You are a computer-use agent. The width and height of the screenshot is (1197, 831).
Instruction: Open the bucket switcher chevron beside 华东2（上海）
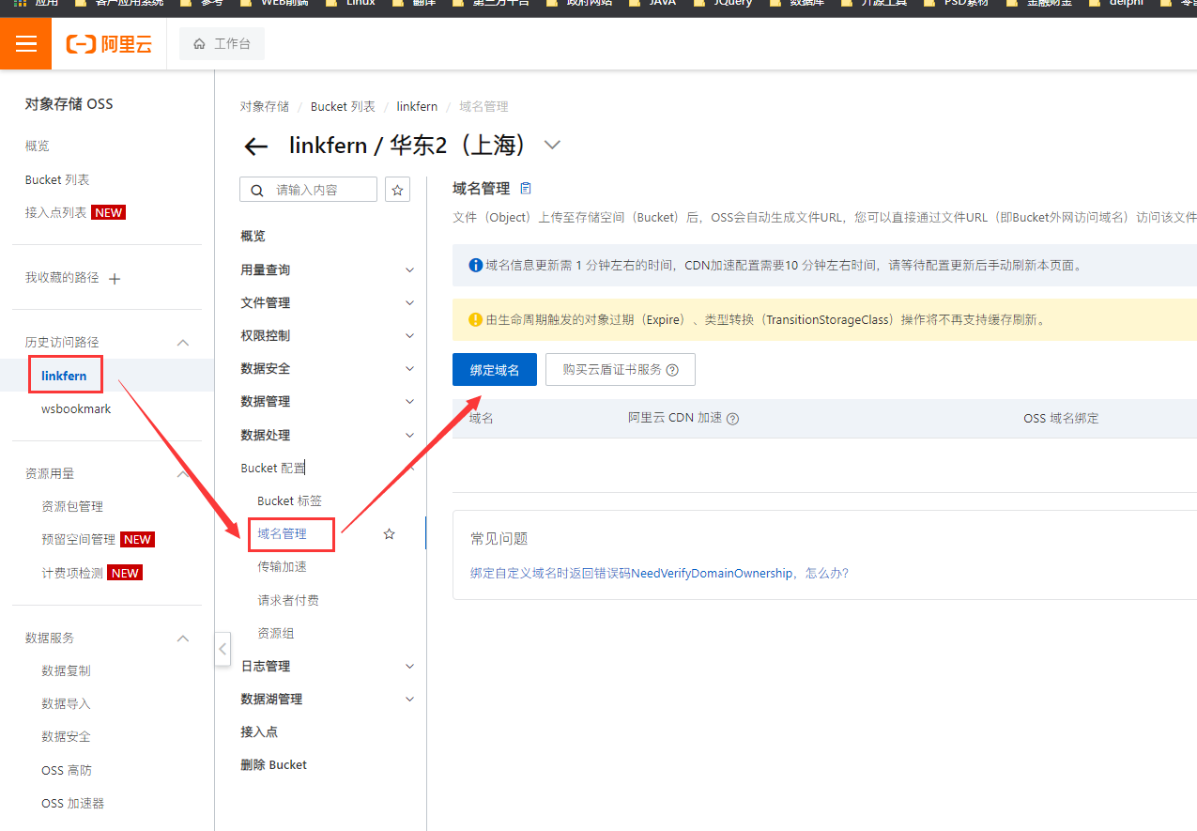point(552,146)
